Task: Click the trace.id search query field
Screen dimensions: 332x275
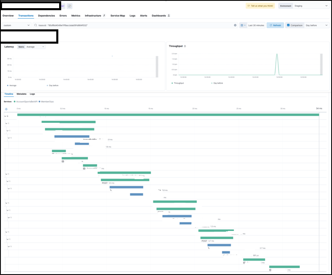Action: [x=135, y=25]
